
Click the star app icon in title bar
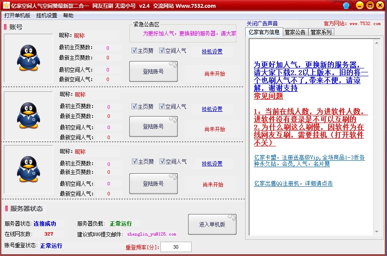coord(6,5)
